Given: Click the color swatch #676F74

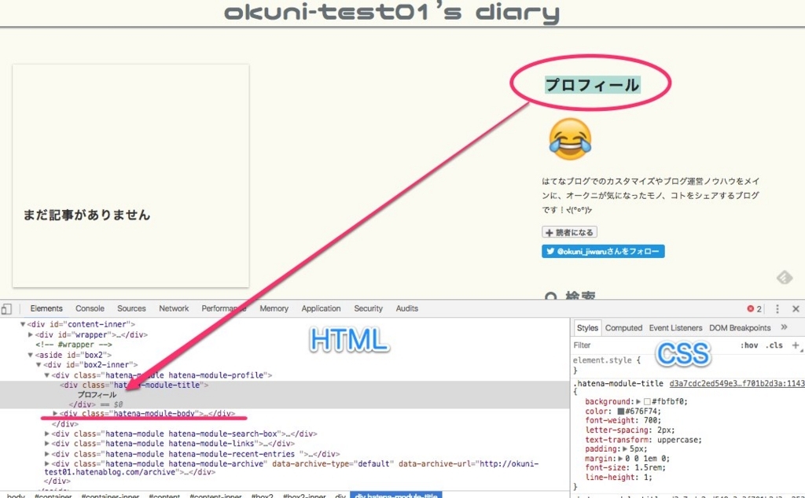Looking at the screenshot, I should [621, 411].
